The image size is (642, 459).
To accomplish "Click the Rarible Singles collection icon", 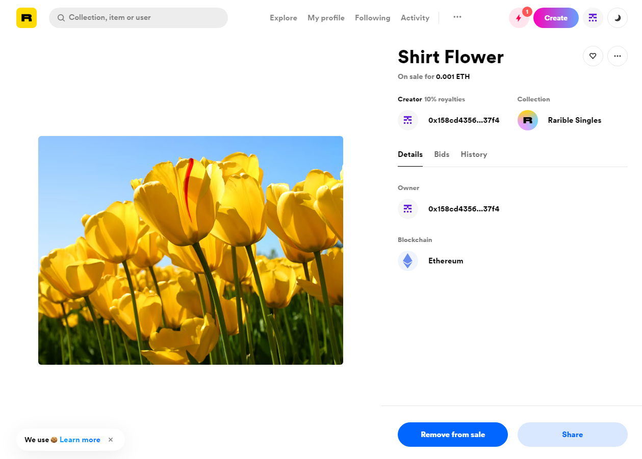I will point(528,120).
